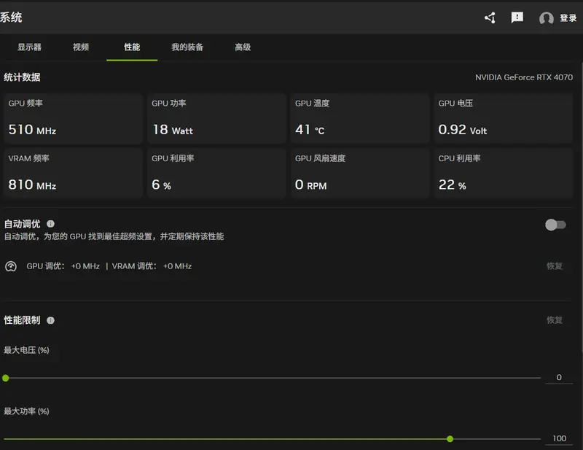This screenshot has width=583, height=450.
Task: Click the GPU 频率 510 MHz card
Action: click(74, 119)
